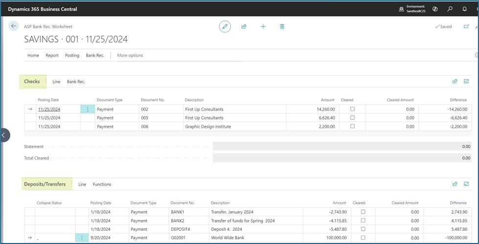The height and width of the screenshot is (244, 479).
Task: Open row options menu for check 002
Action: click(88, 109)
